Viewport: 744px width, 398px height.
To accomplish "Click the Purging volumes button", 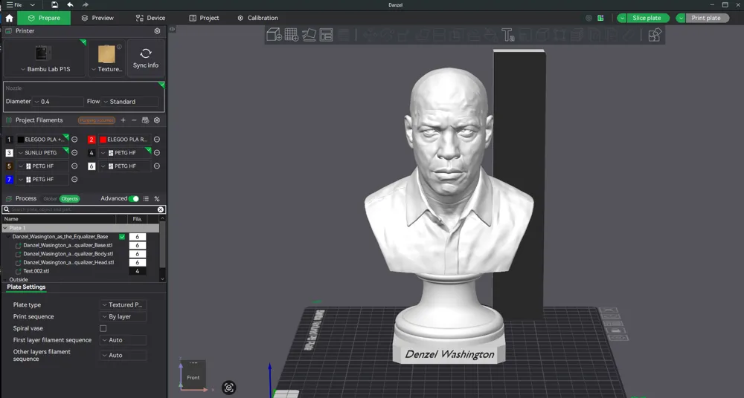I will [97, 120].
